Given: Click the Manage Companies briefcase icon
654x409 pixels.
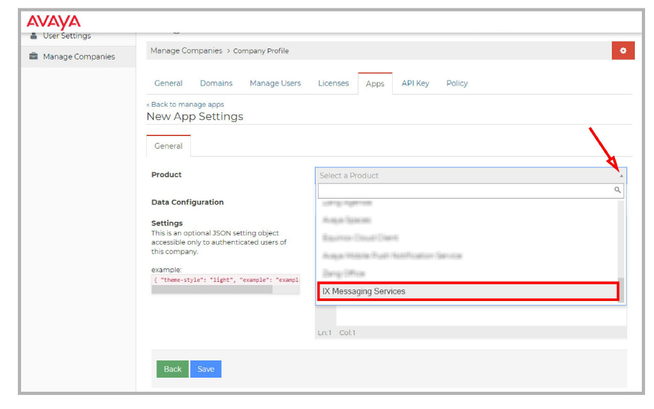Looking at the screenshot, I should [33, 56].
